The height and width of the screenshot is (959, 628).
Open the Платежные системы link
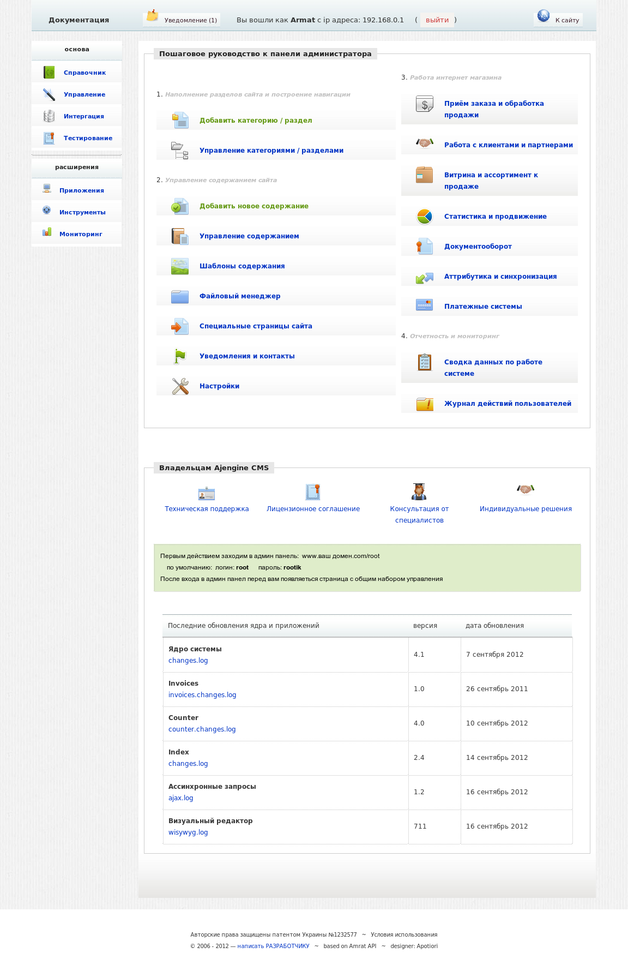click(483, 307)
